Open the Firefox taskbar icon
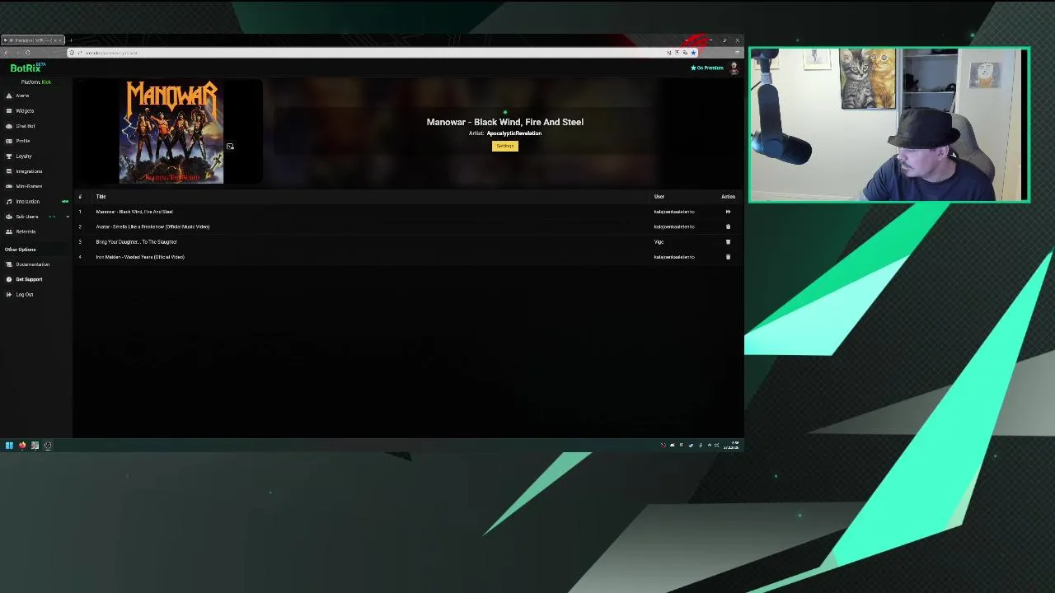Image resolution: width=1055 pixels, height=593 pixels. (22, 446)
